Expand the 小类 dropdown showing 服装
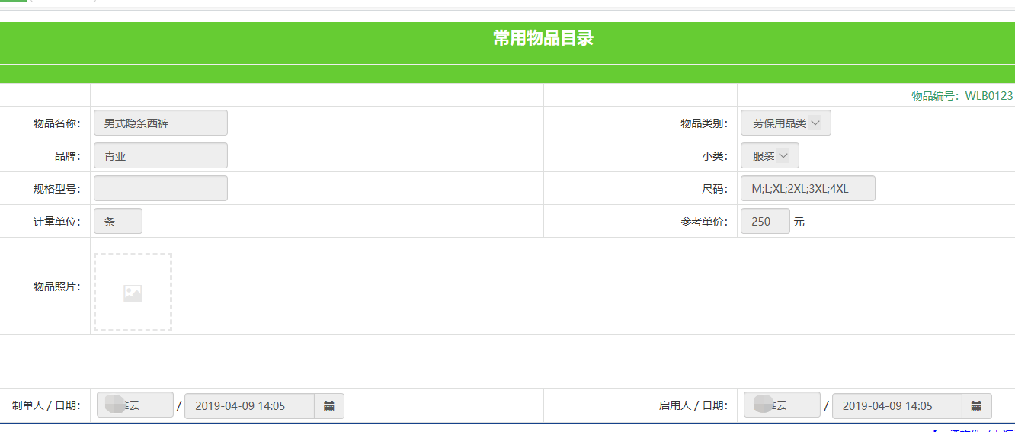The image size is (1015, 432). tap(770, 155)
